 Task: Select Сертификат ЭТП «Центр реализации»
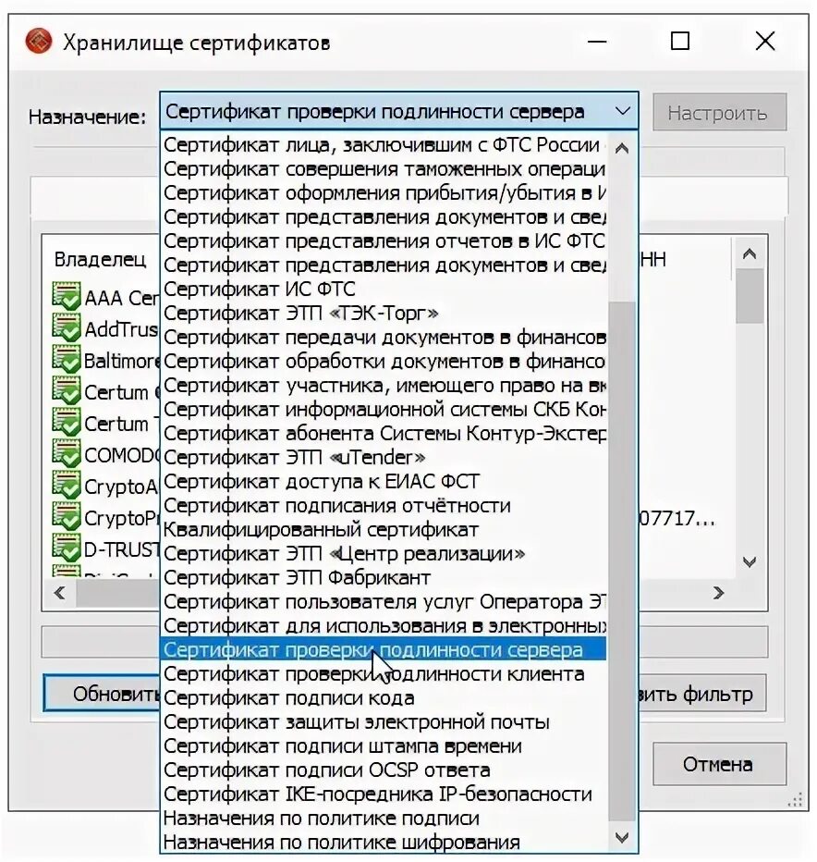[x=384, y=554]
